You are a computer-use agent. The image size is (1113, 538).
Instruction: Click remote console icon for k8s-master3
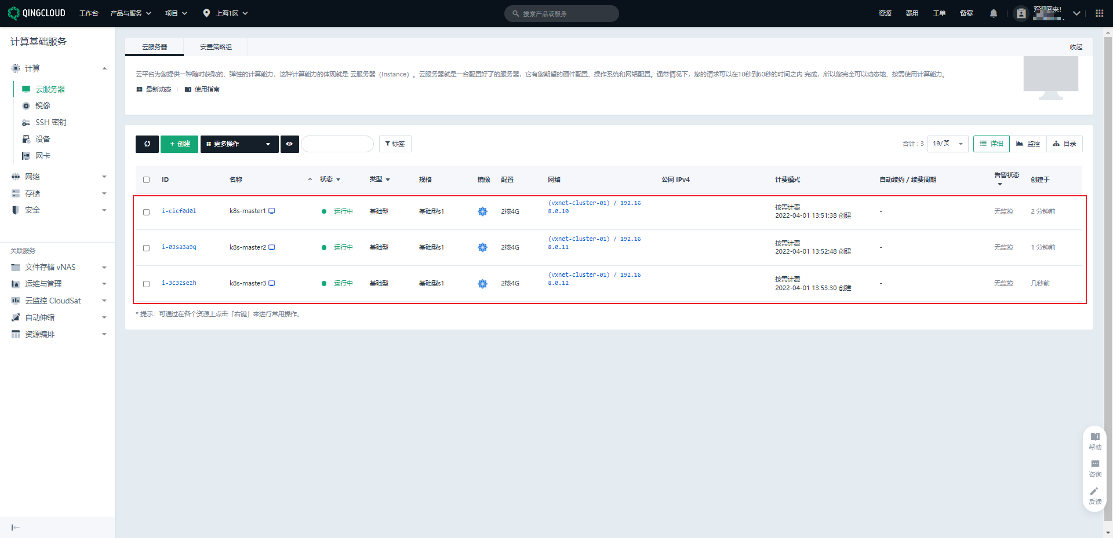(272, 283)
